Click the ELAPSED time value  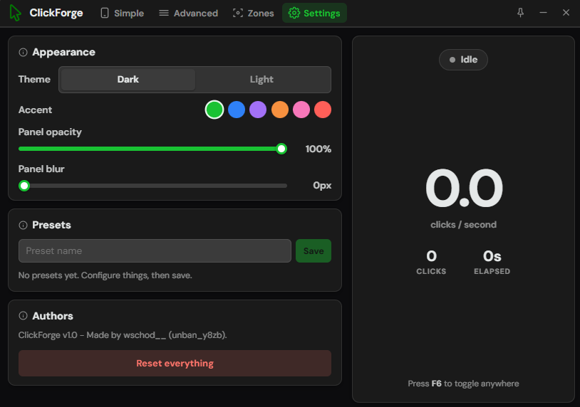492,256
